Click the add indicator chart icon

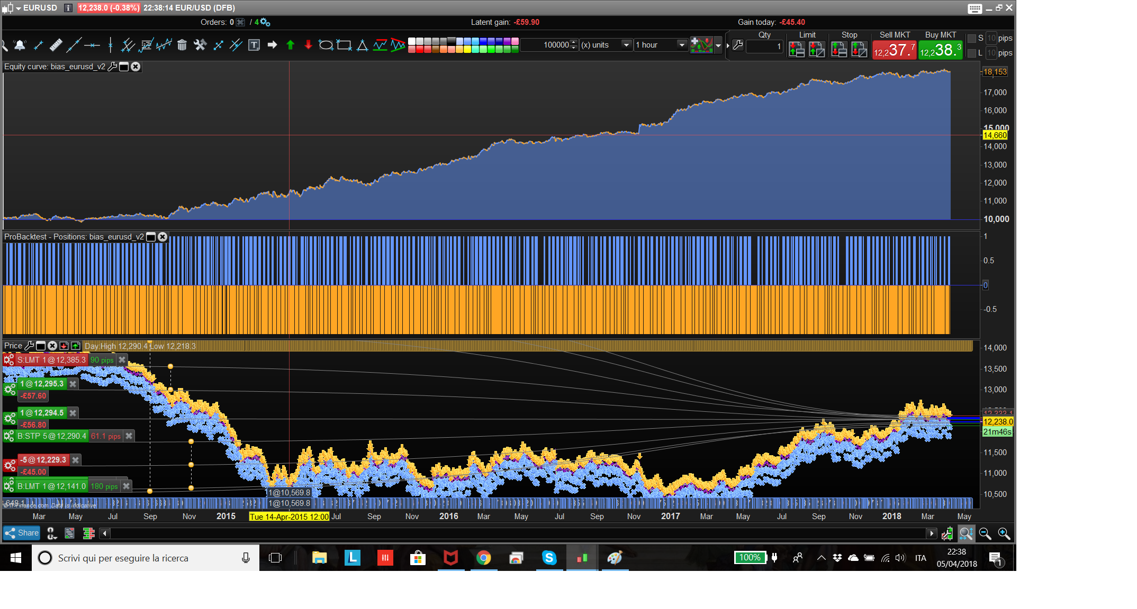pyautogui.click(x=701, y=45)
